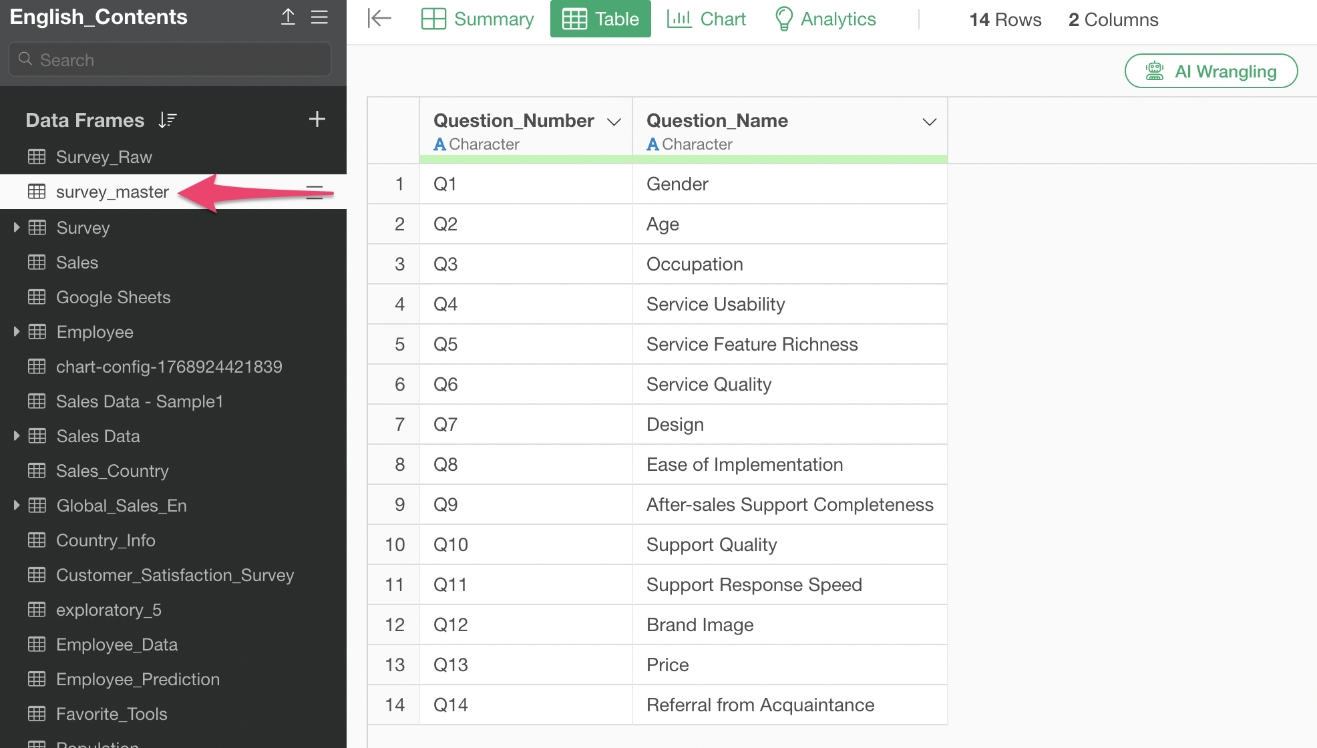Open Question_Number column dropdown menu
The width and height of the screenshot is (1317, 748).
click(614, 122)
